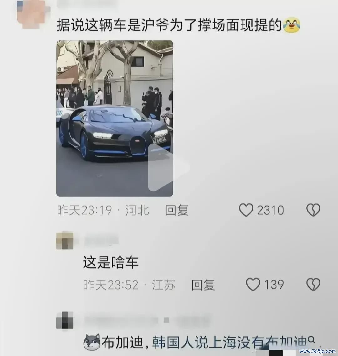
Task: Open blurred username above 这是啥车
Action: coord(102,241)
